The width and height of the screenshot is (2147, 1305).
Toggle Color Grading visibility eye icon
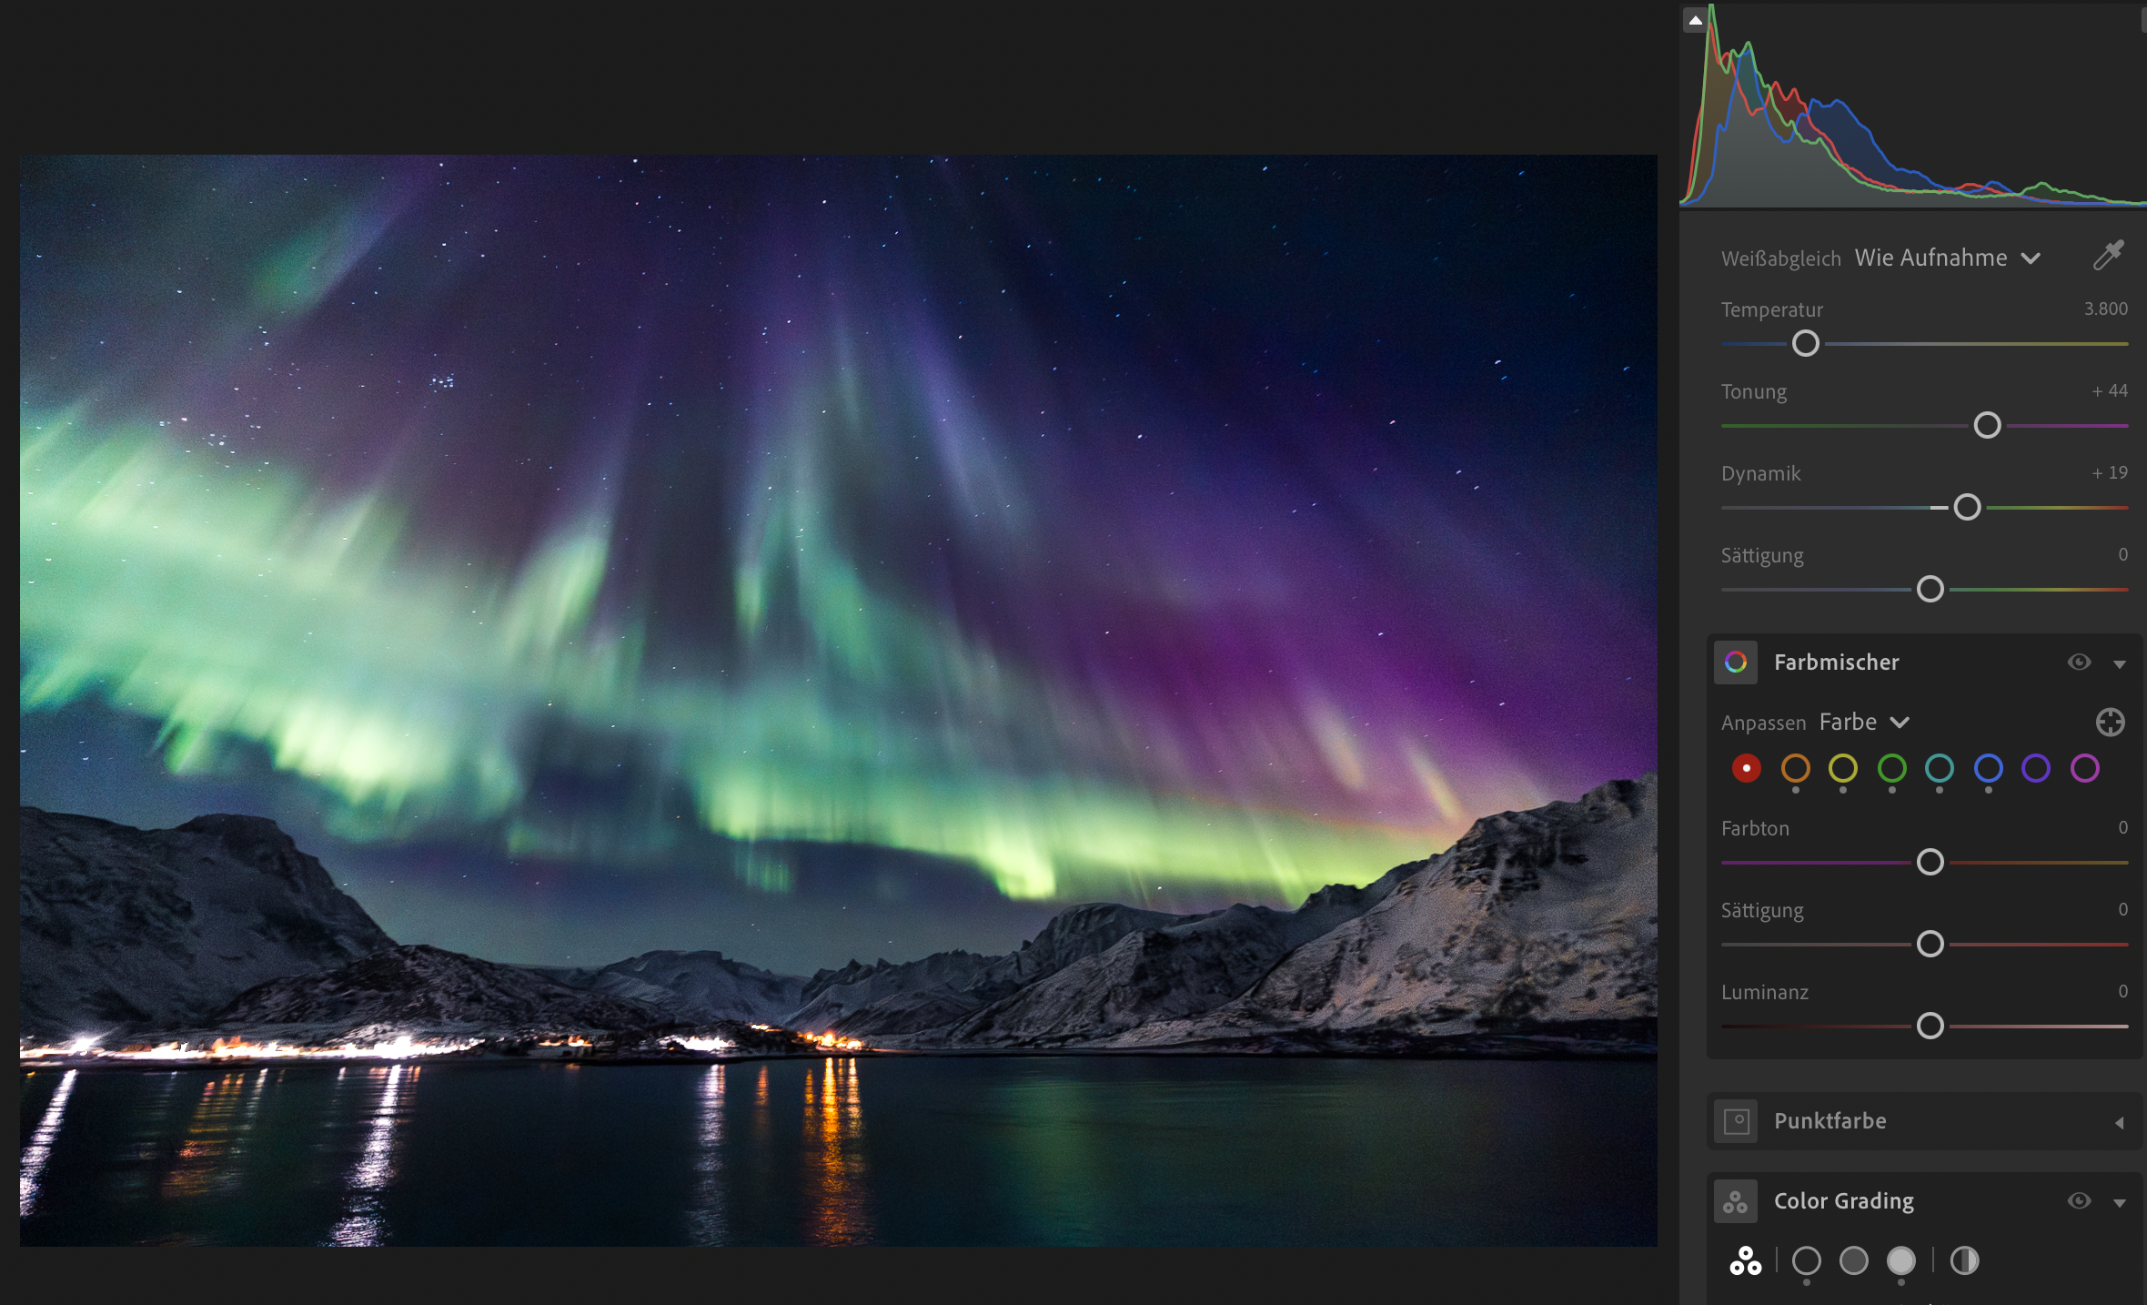(x=2079, y=1201)
